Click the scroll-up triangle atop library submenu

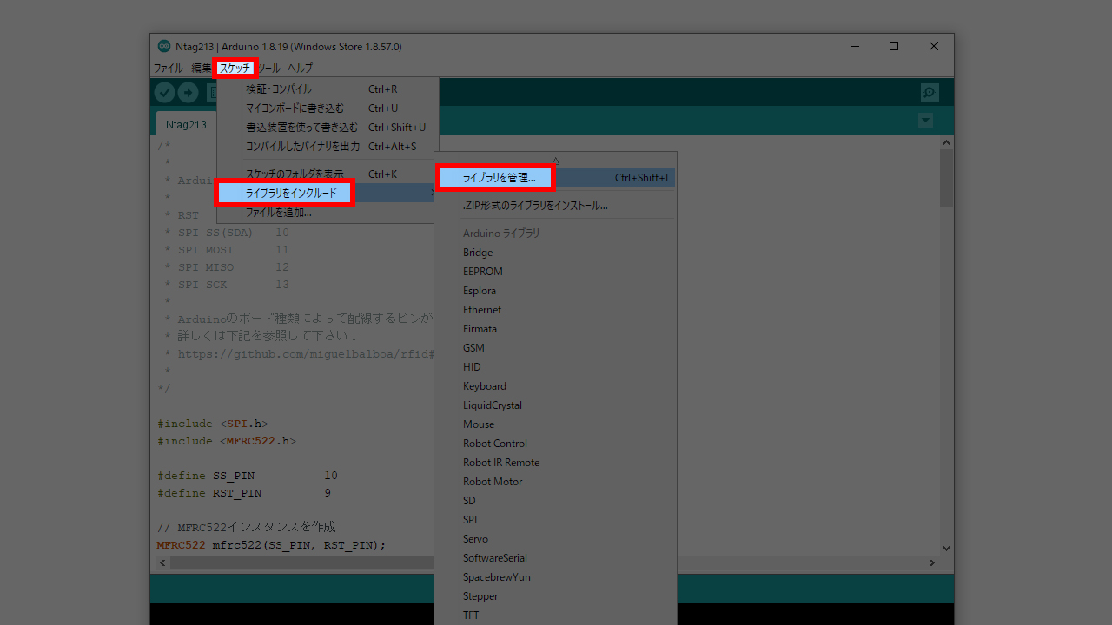coord(555,160)
